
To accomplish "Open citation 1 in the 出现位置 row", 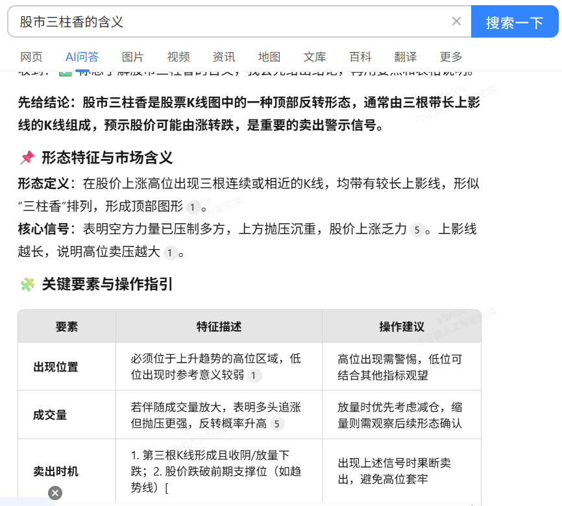I will coord(254,375).
